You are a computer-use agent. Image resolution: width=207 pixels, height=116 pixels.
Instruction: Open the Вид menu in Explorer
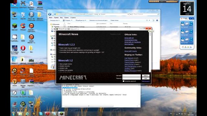(x=61, y=17)
